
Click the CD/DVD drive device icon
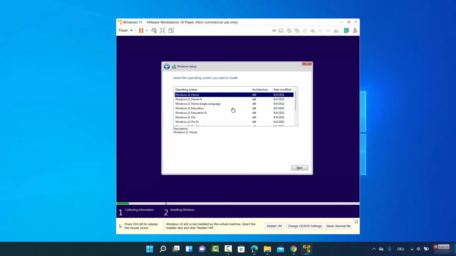pos(289,31)
